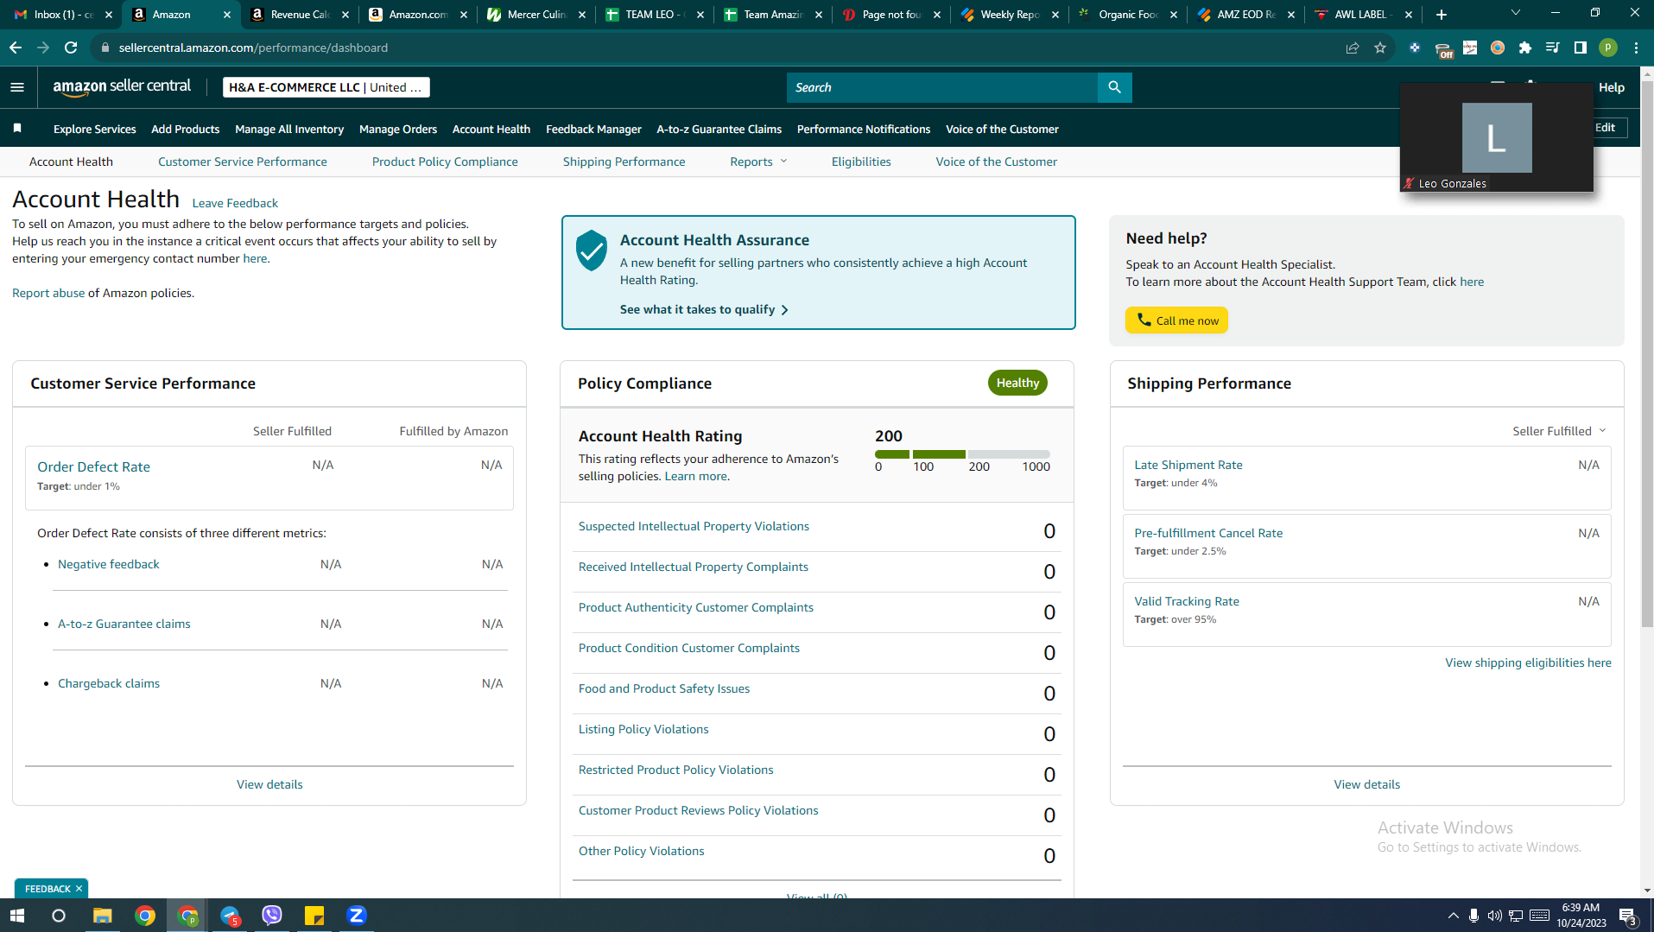Click View shipping eligibilities here

point(1528,663)
